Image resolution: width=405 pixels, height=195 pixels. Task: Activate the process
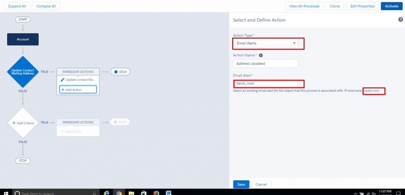pos(391,6)
